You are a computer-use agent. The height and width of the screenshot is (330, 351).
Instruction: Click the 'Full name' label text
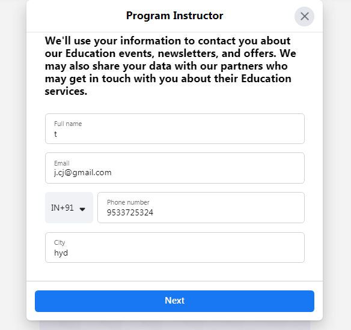tap(68, 124)
